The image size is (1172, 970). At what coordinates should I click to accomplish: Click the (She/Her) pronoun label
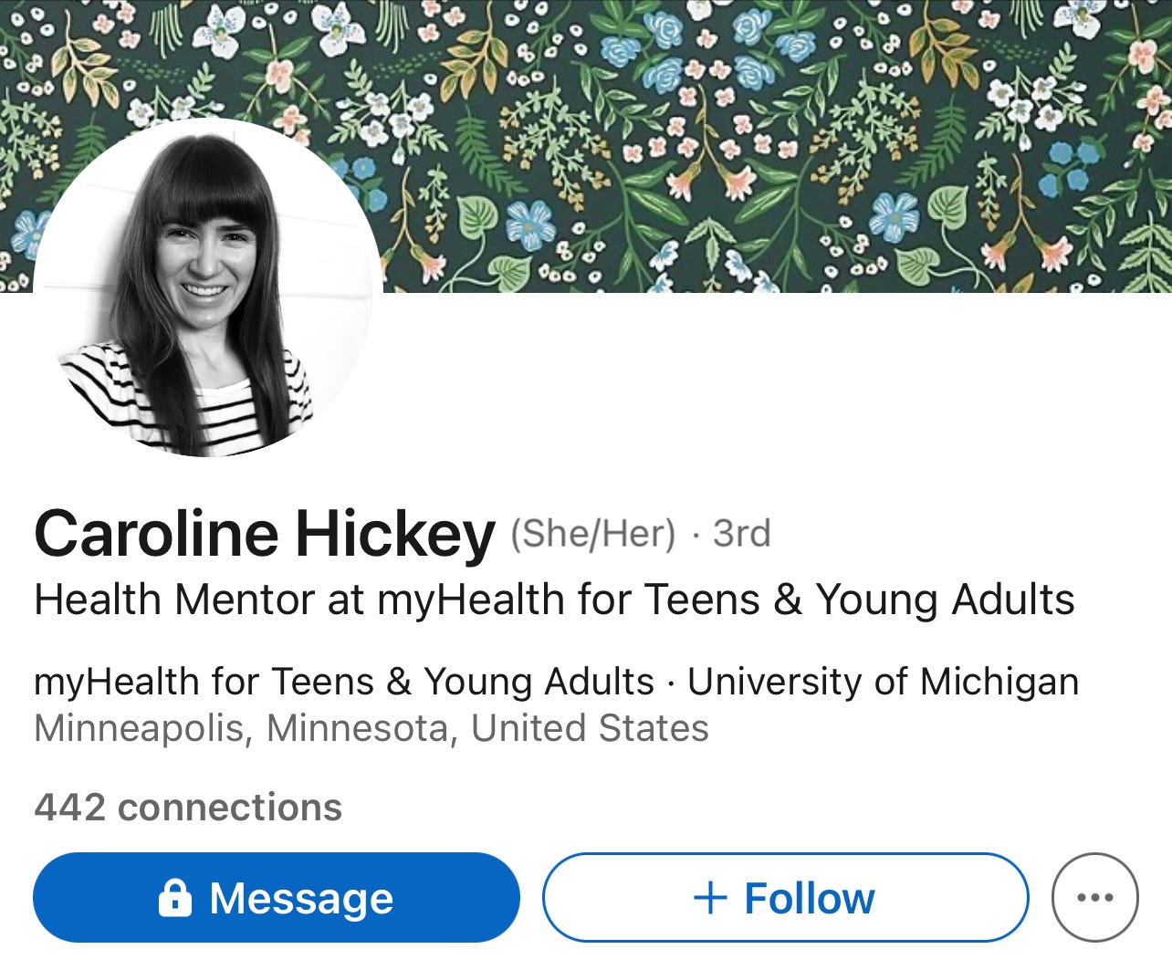point(593,534)
